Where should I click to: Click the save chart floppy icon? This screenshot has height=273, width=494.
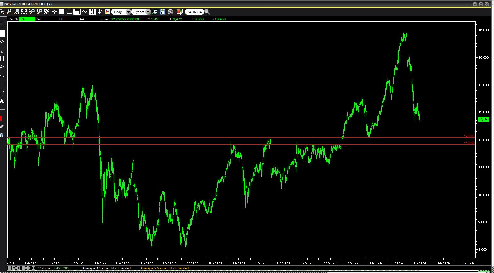[163, 12]
